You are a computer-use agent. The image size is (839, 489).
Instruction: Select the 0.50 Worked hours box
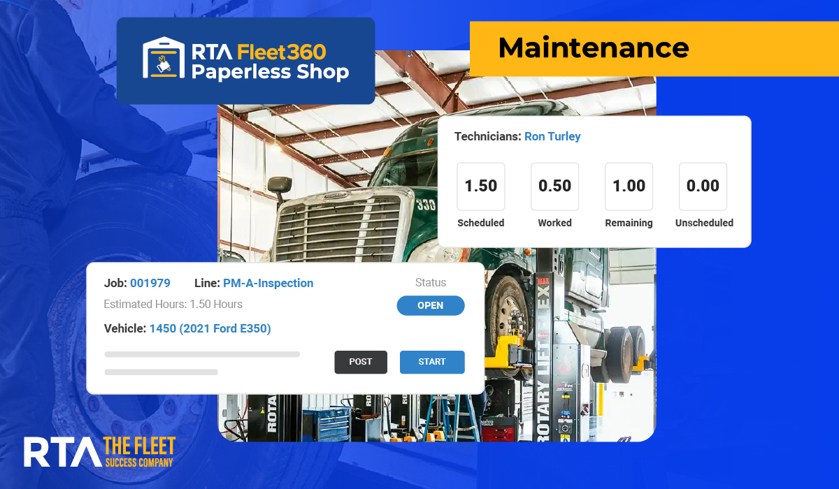coord(555,187)
